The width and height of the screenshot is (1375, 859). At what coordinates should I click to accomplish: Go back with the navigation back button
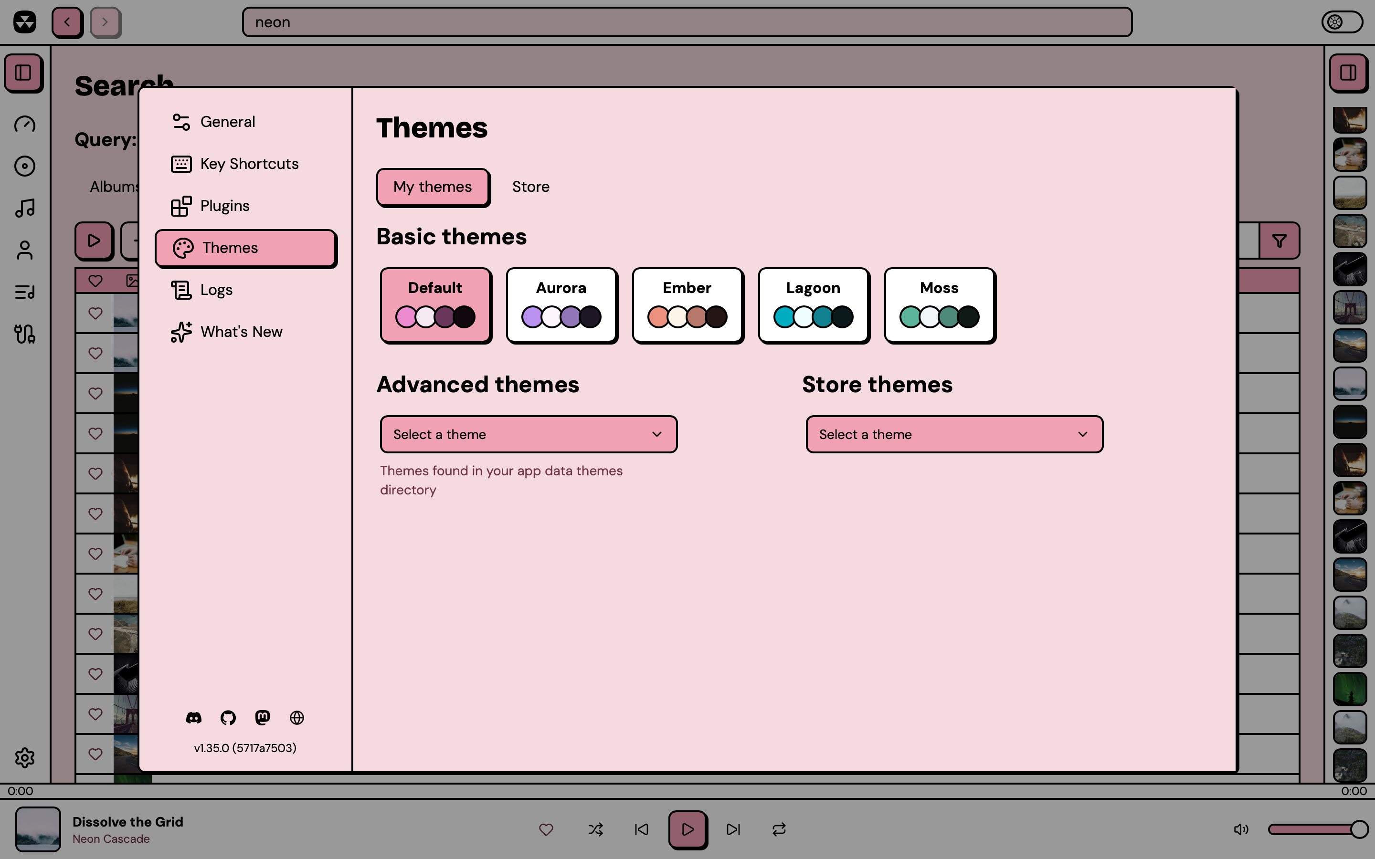pos(68,22)
